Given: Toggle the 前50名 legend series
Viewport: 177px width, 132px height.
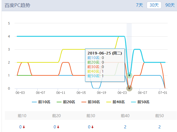Looking at the screenshot, I should (140, 102).
